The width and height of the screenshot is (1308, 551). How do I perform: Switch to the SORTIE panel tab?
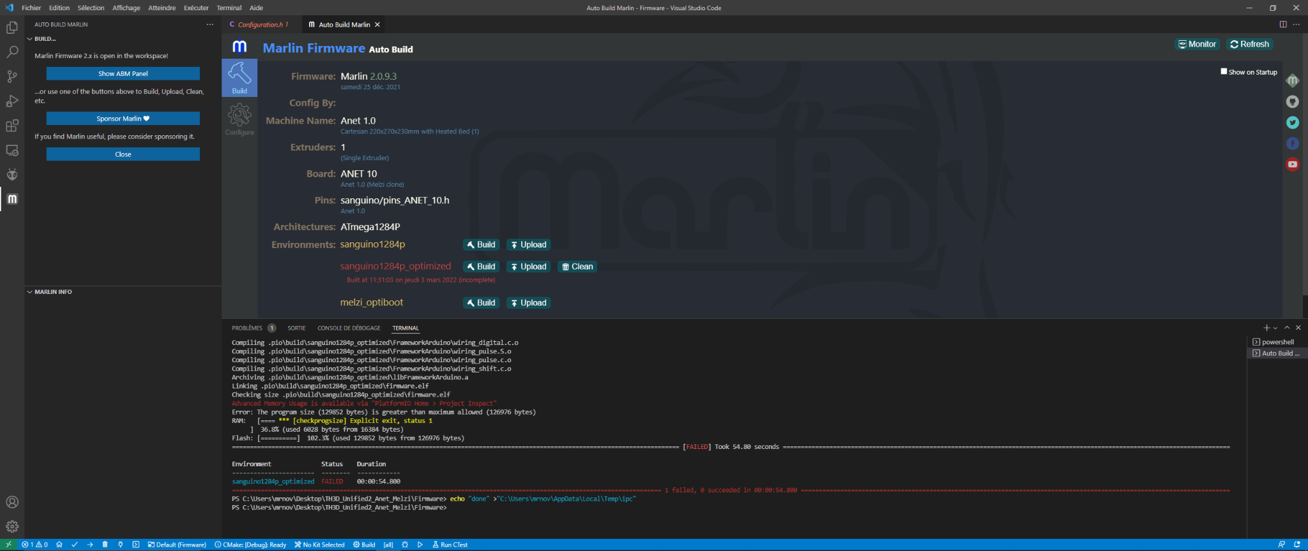[x=296, y=328]
